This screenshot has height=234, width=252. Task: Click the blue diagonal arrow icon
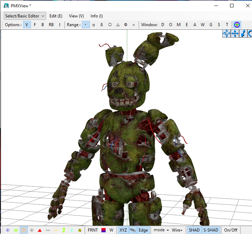(x=243, y=33)
